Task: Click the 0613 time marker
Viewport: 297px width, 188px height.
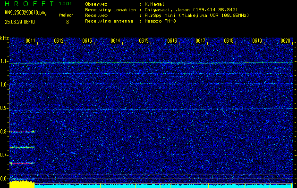Action: pos(87,41)
